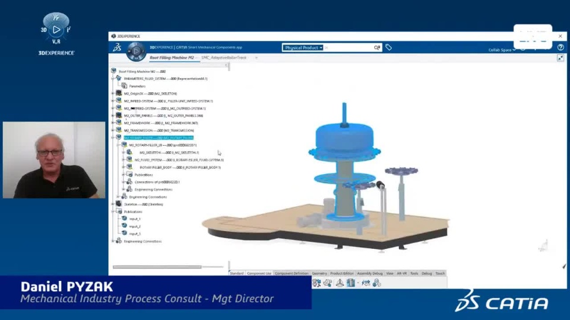Open the Standard toolbar tab
Viewport: 570px width, 320px height.
click(x=237, y=273)
